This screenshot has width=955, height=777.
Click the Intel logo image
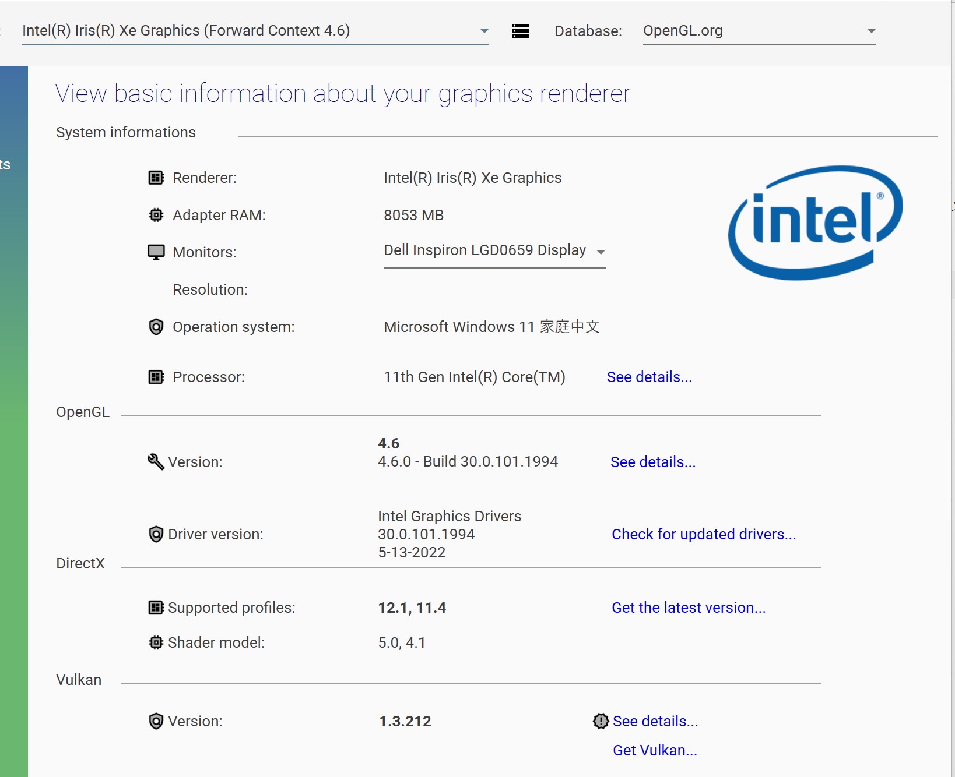[815, 222]
